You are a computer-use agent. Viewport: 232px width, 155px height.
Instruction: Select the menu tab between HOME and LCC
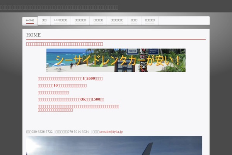44,21
